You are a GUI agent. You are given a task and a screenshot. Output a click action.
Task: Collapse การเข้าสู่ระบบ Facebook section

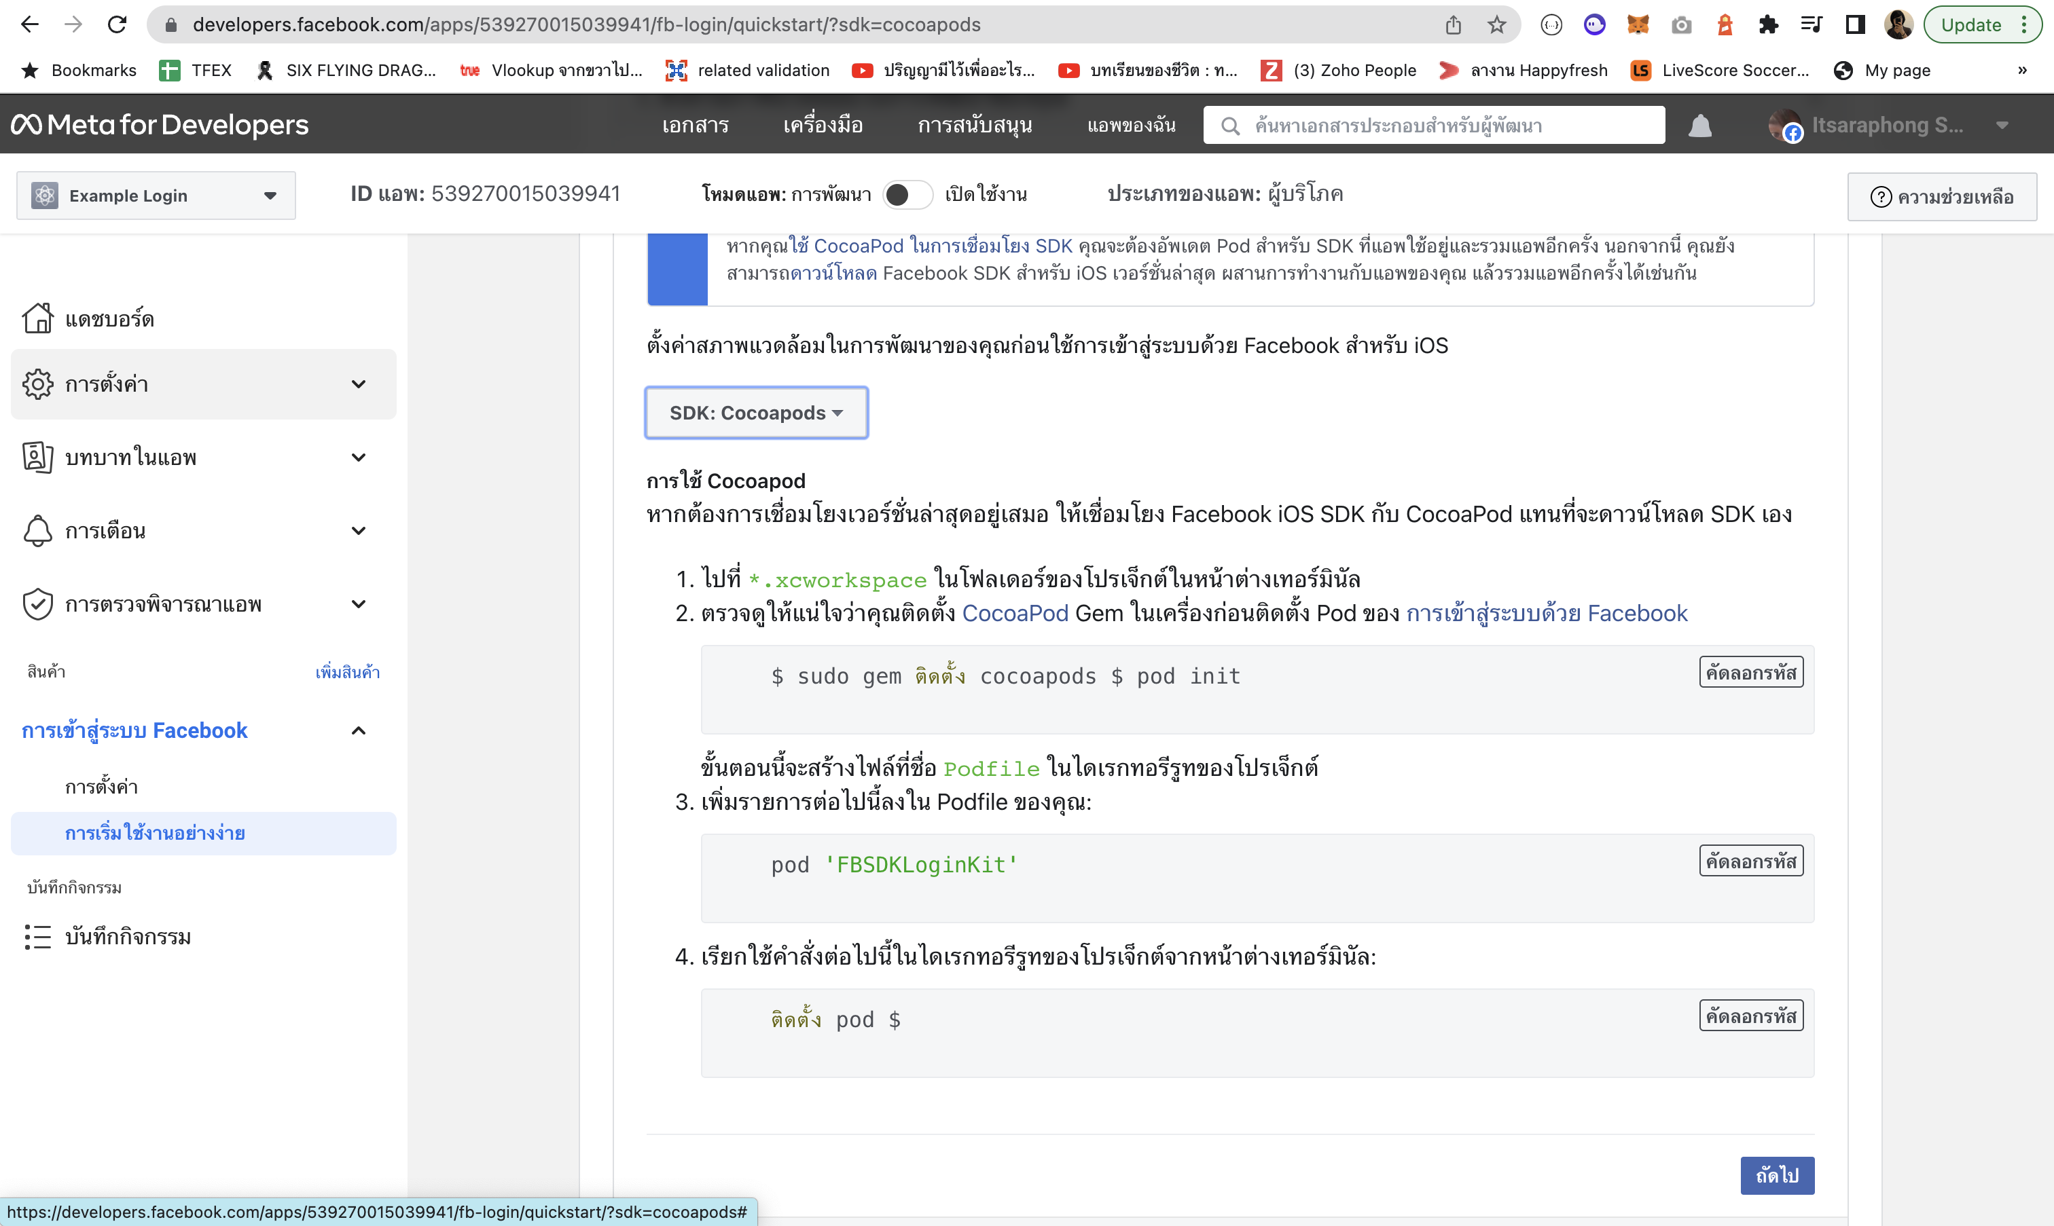coord(359,730)
